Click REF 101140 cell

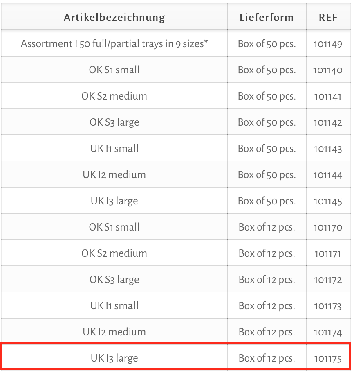tap(328, 70)
